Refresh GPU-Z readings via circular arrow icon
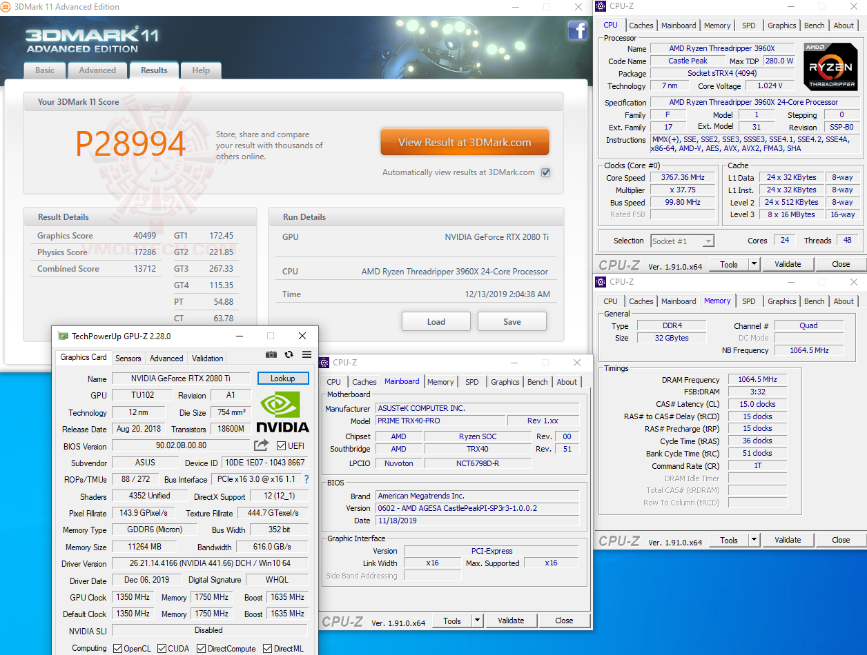867x655 pixels. click(289, 353)
